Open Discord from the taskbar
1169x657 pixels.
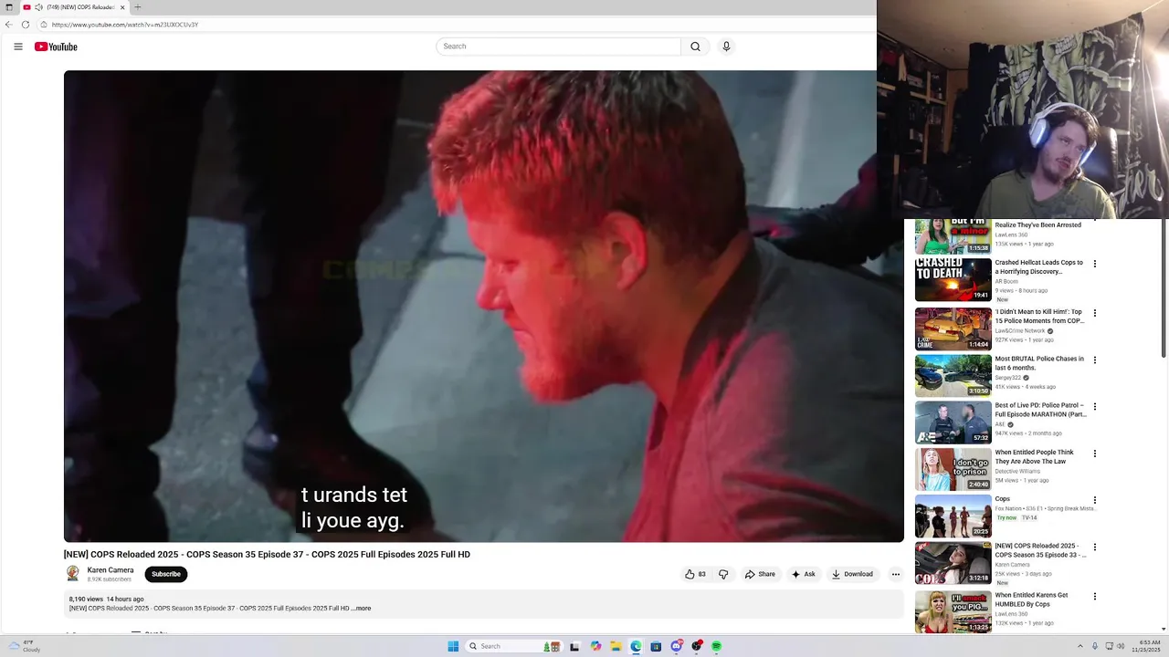[x=676, y=646]
